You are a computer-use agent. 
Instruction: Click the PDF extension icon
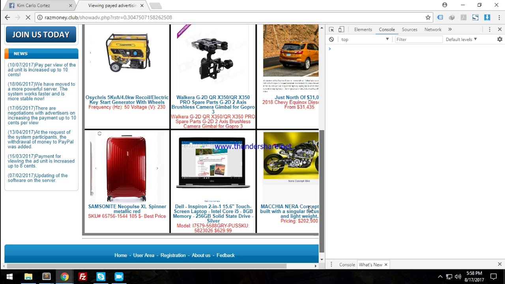pyautogui.click(x=464, y=17)
